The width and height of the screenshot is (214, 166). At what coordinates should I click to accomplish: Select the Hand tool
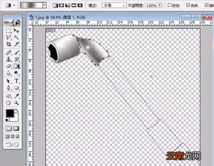pos(9,103)
